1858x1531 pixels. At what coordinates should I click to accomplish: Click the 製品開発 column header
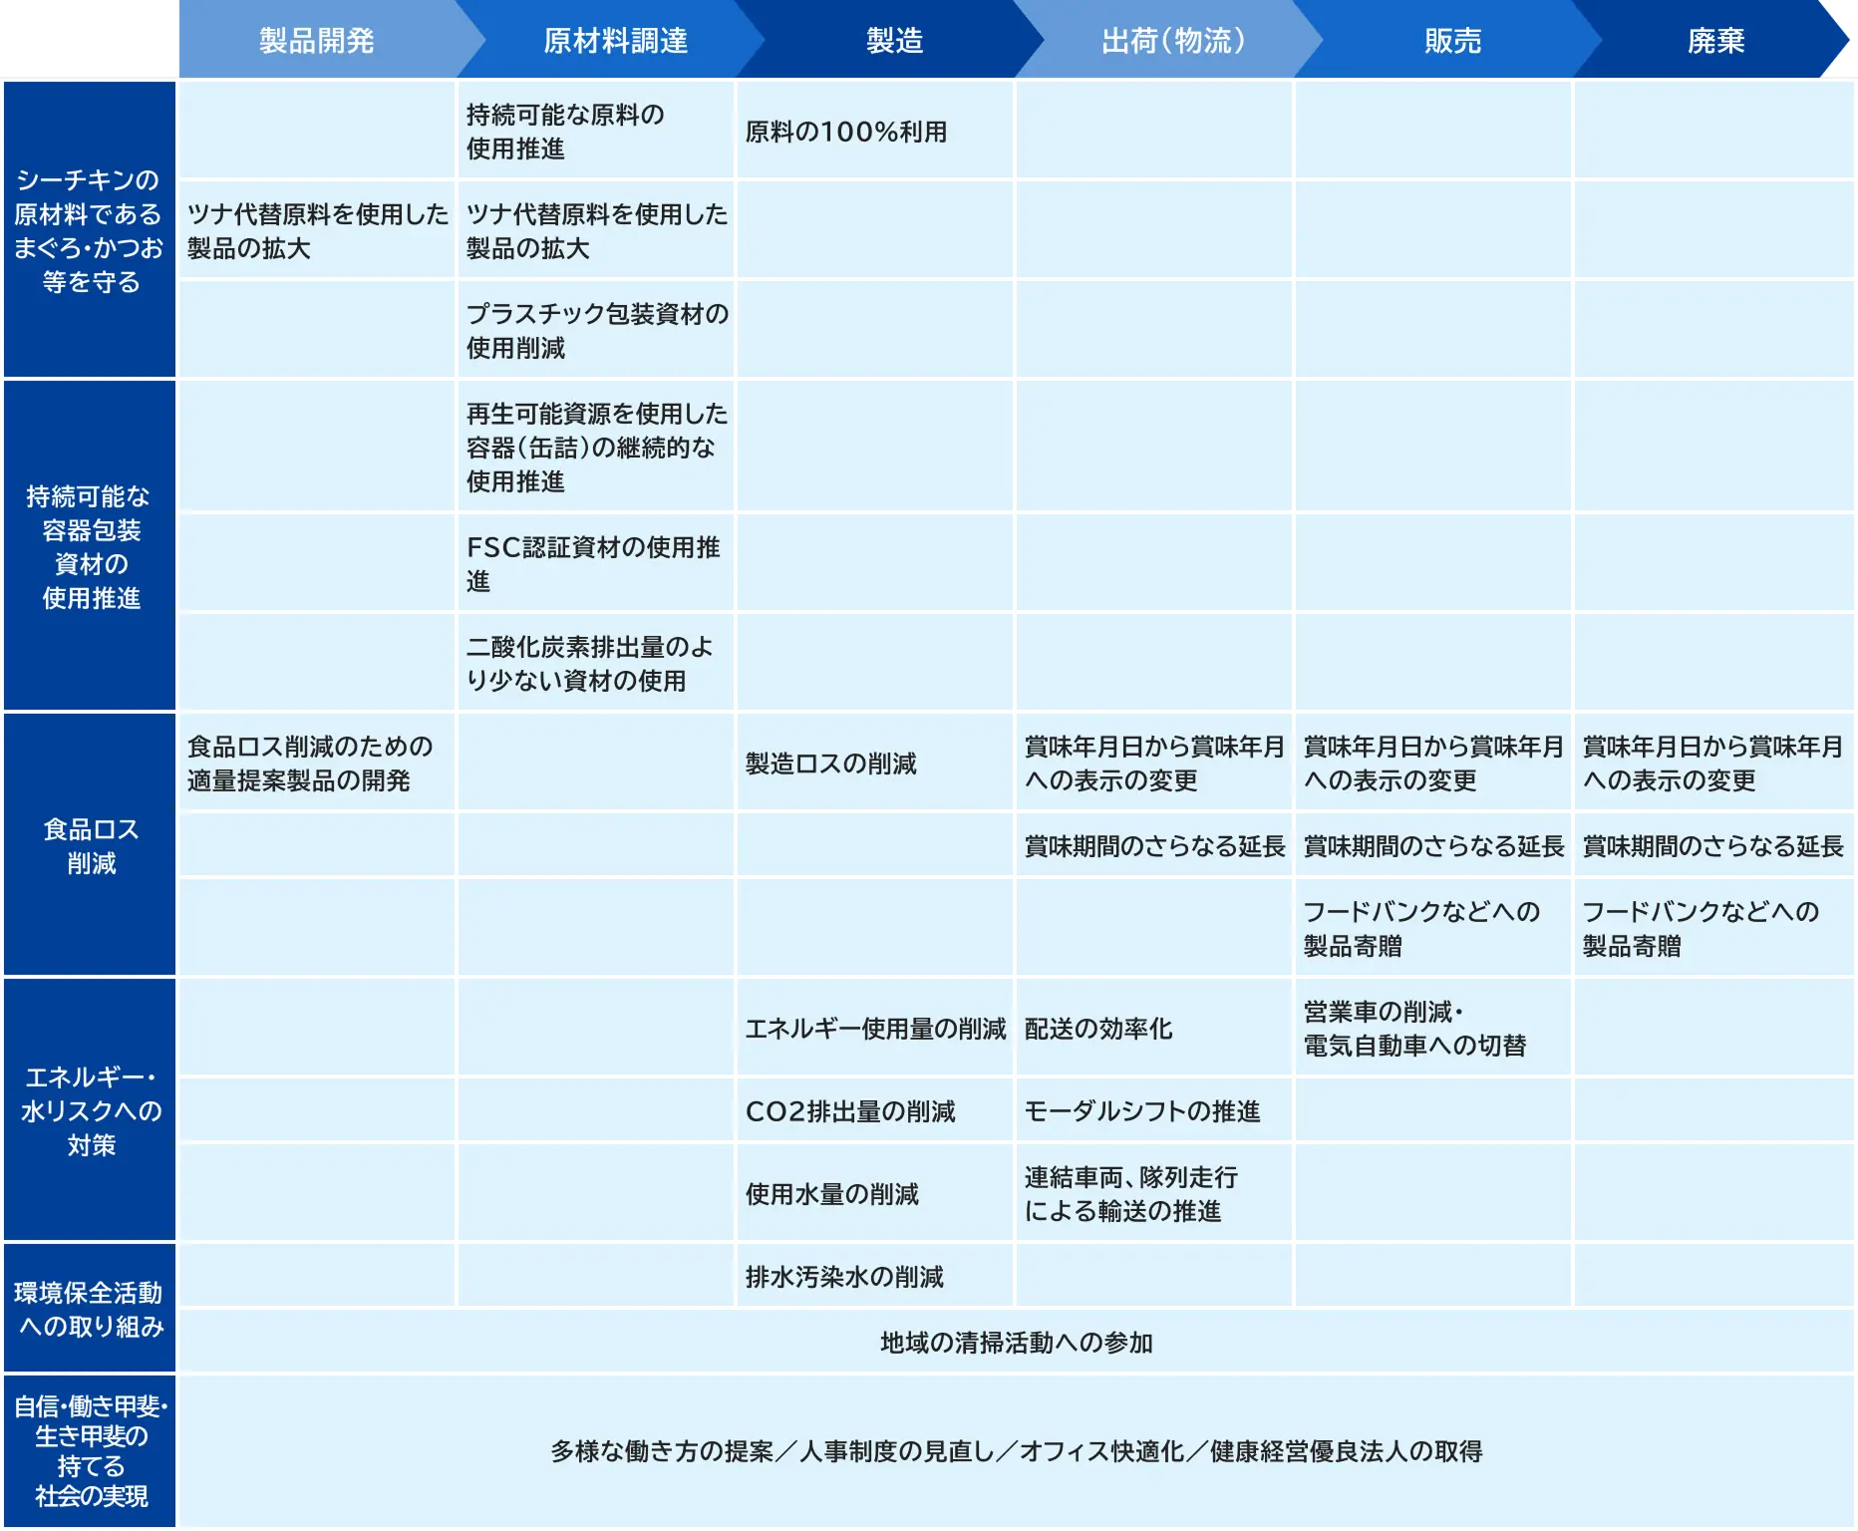pos(317,40)
